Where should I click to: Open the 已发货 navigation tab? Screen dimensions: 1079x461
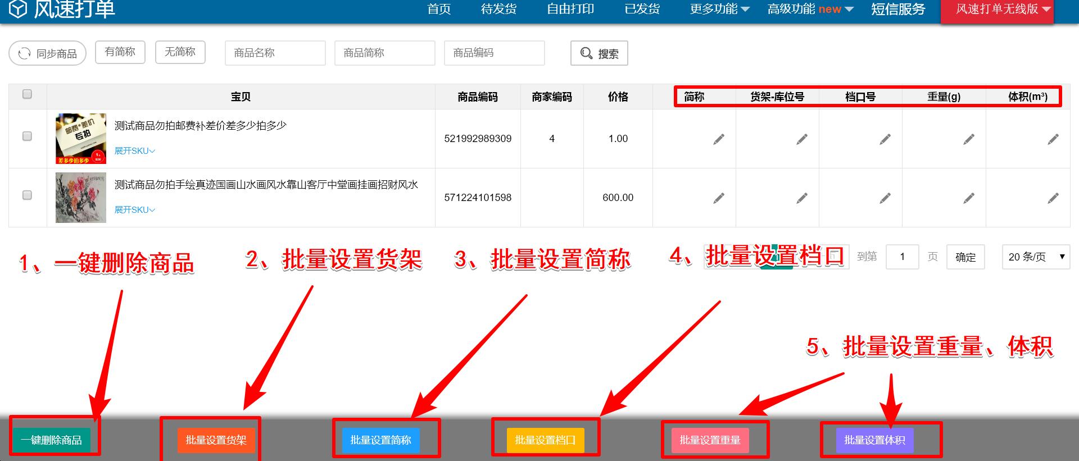click(x=642, y=9)
